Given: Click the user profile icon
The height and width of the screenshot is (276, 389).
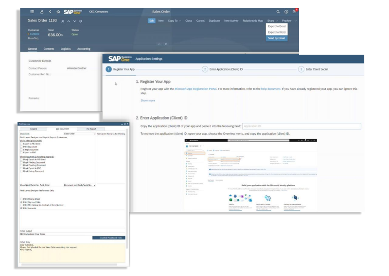Looking at the screenshot, I should (41, 11).
